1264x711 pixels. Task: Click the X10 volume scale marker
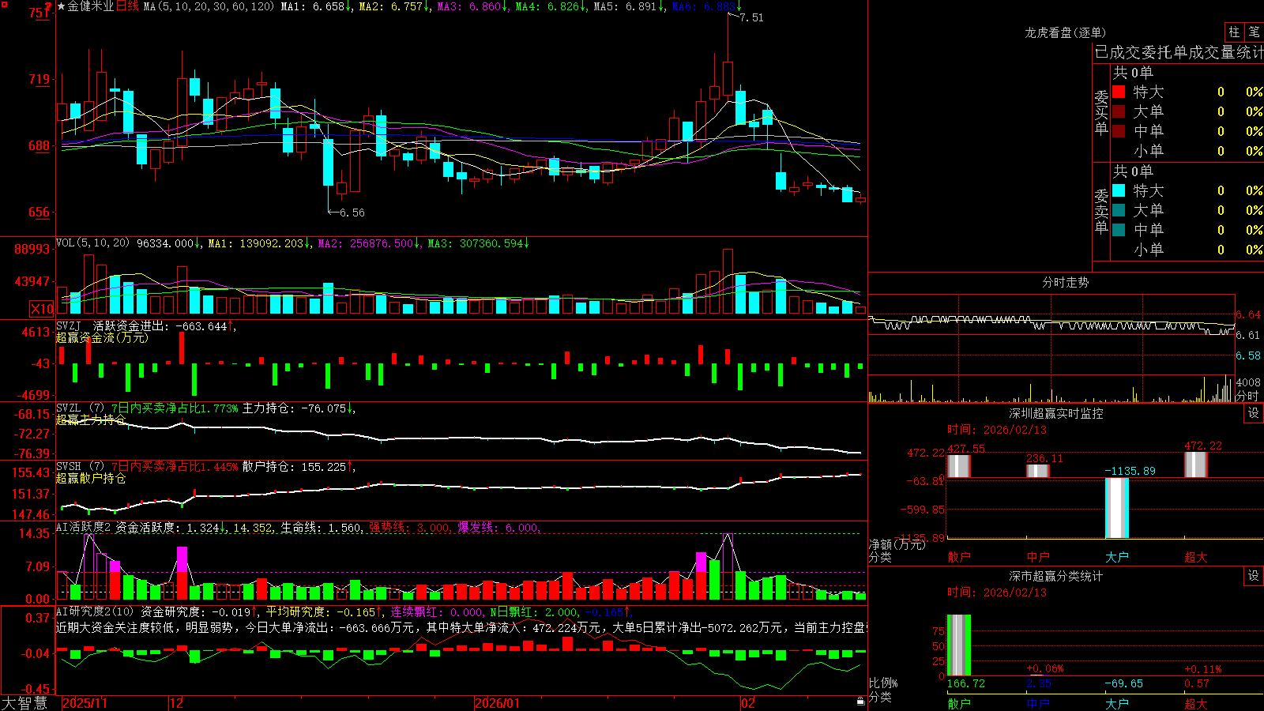click(x=42, y=309)
